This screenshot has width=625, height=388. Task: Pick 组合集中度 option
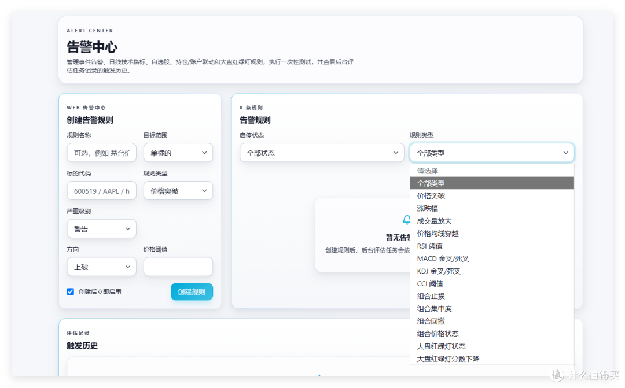492,309
